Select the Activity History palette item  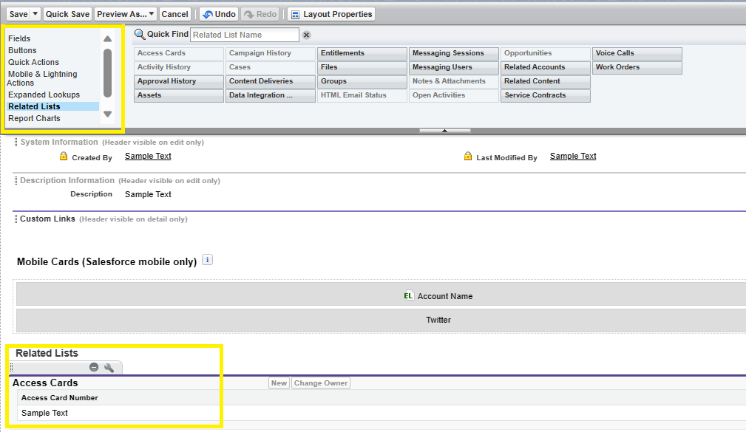point(178,67)
